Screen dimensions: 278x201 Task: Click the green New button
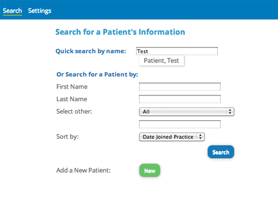(x=150, y=171)
